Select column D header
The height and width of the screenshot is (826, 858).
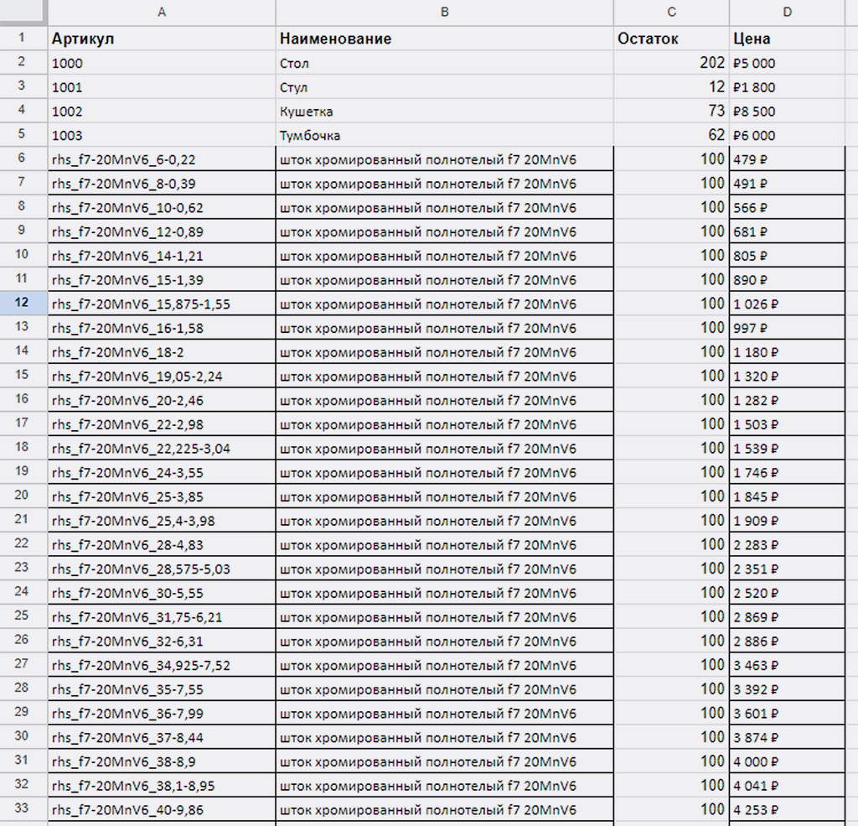(787, 12)
